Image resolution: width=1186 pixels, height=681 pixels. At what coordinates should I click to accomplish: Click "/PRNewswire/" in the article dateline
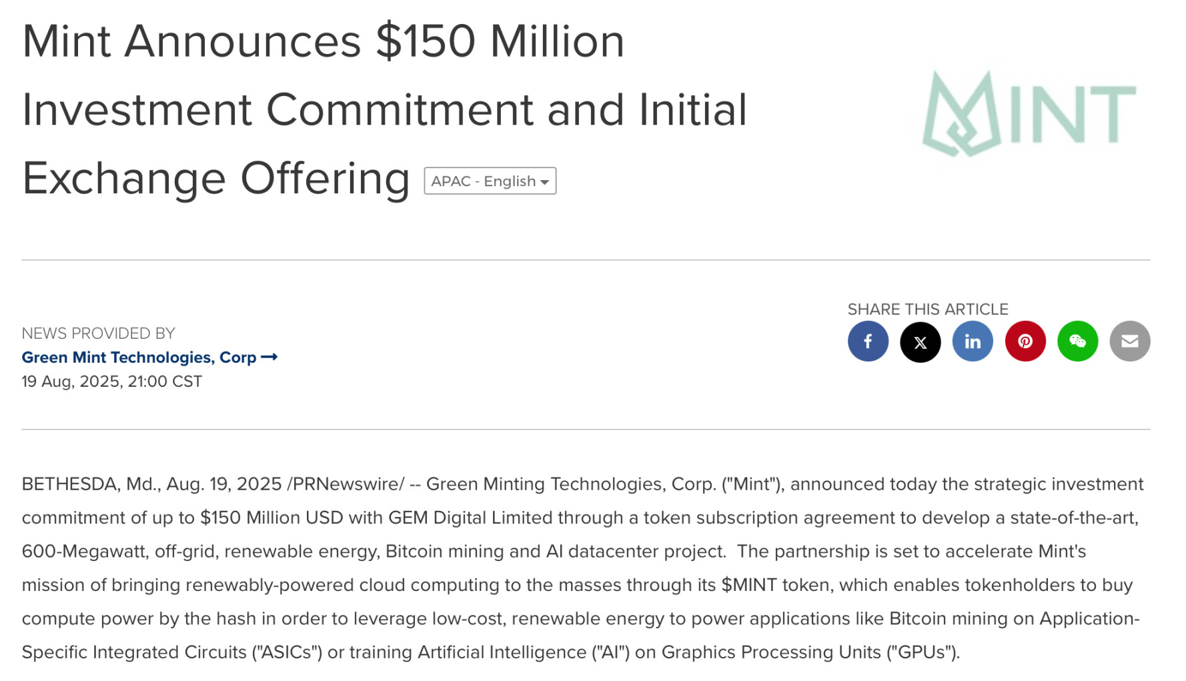pos(345,484)
